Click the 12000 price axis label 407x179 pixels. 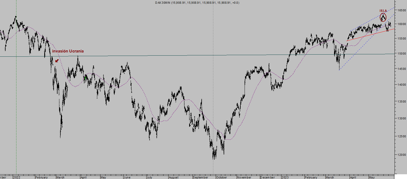click(401, 155)
